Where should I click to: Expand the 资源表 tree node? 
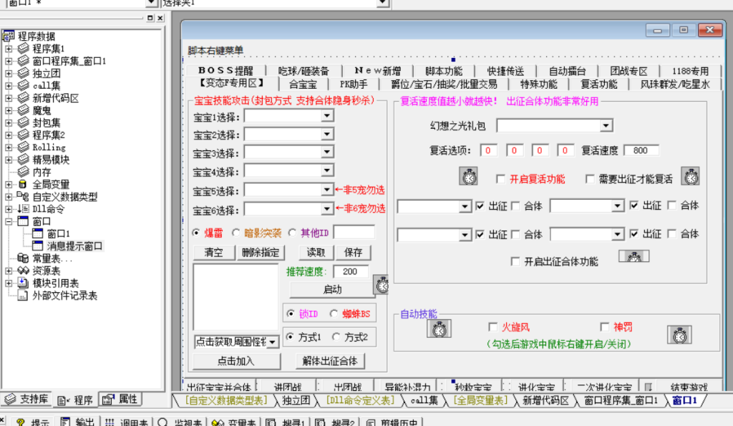click(x=9, y=271)
